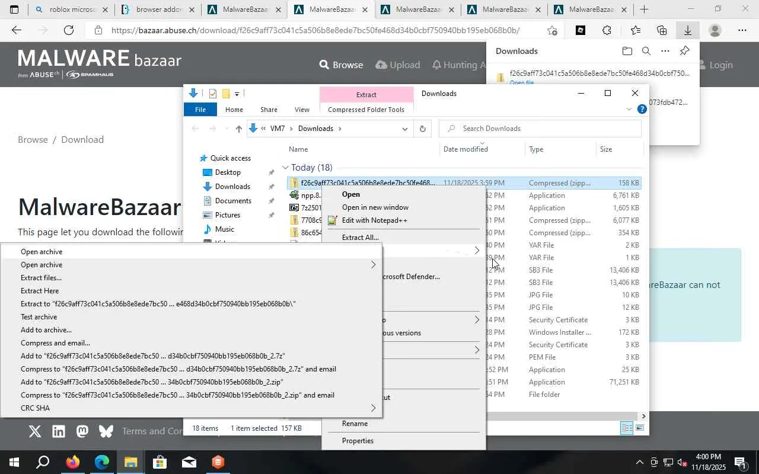Open the Extensions puzzle icon in Edge

coord(607,30)
